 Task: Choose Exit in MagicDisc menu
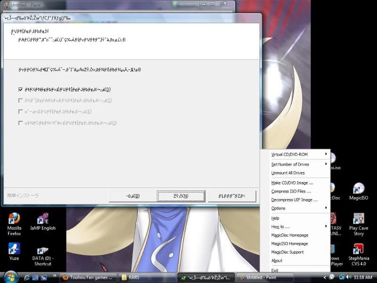point(296,270)
